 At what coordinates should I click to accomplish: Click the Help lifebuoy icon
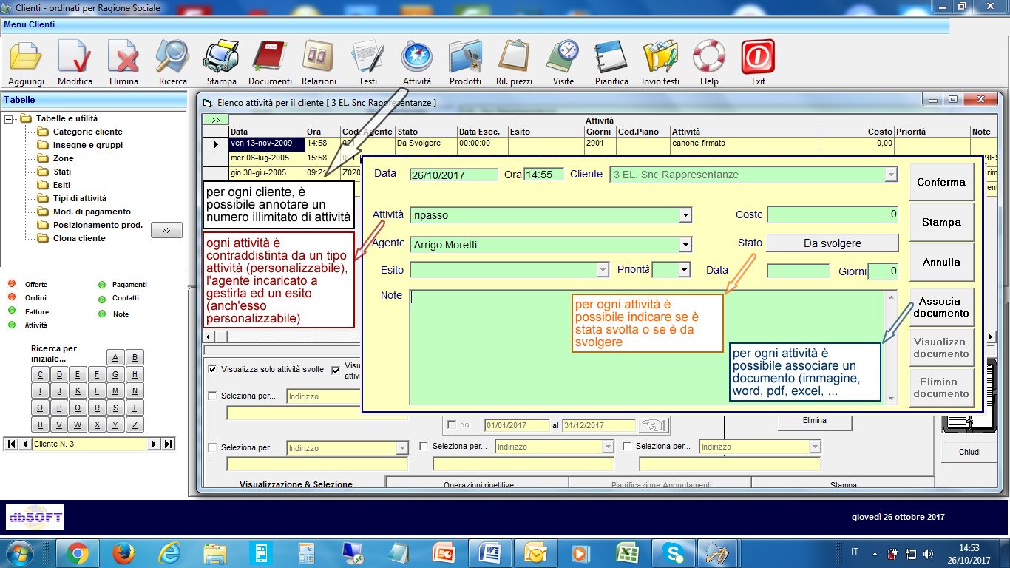[x=709, y=64]
